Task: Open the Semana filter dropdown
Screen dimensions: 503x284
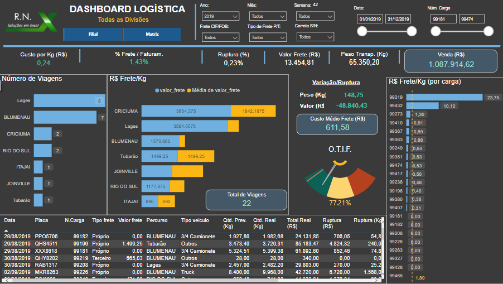Action: [315, 17]
